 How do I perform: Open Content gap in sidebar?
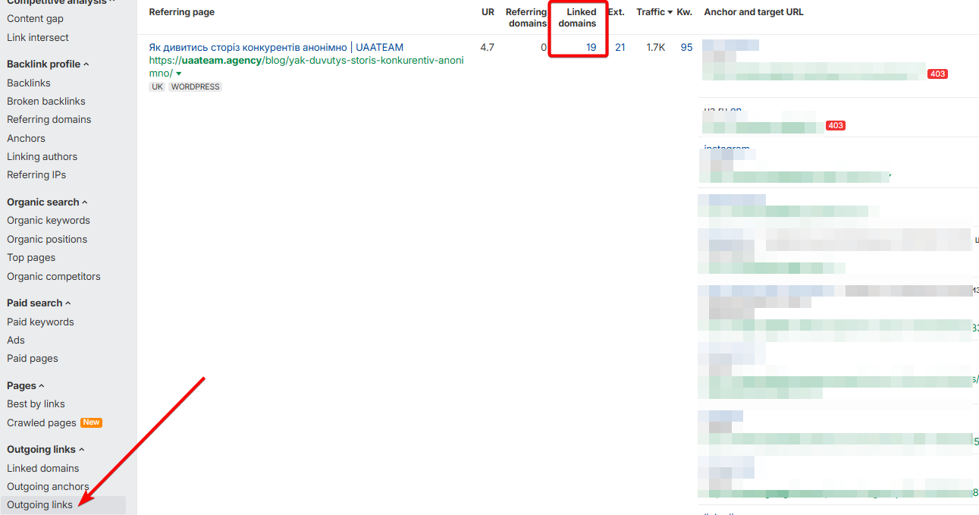point(35,19)
